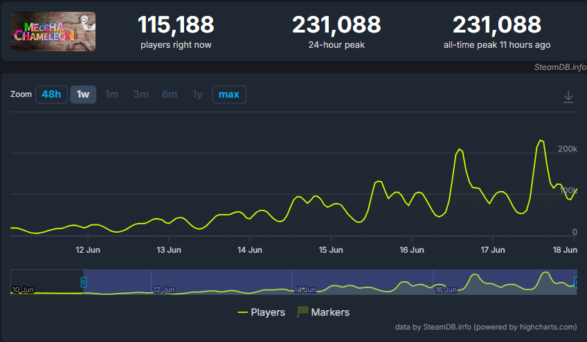This screenshot has height=342, width=587.
Task: Click the 16 Jun label on the x-axis
Action: click(x=412, y=250)
